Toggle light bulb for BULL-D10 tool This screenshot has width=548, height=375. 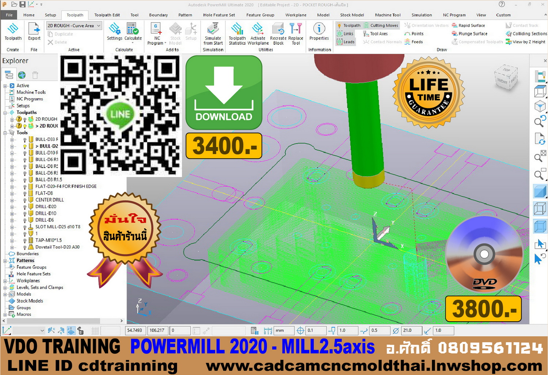tap(25, 153)
